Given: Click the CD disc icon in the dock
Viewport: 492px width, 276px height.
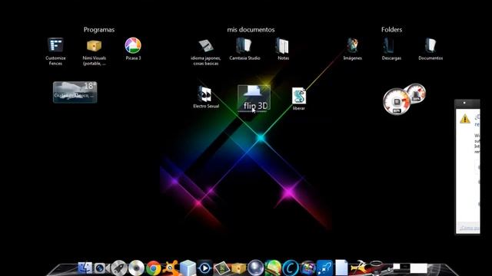Looking at the screenshot, I should 136,268.
